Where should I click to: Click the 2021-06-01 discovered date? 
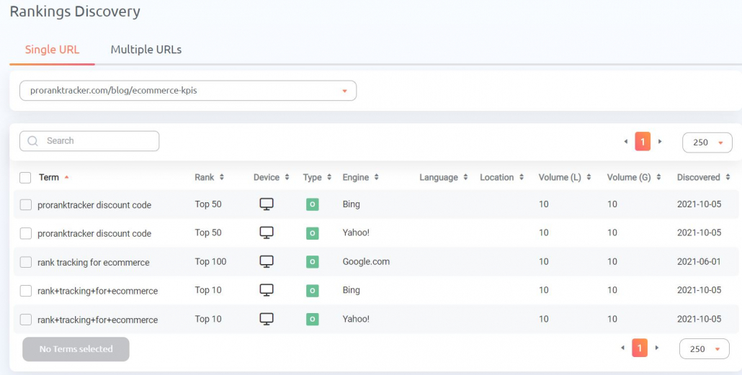coord(699,261)
